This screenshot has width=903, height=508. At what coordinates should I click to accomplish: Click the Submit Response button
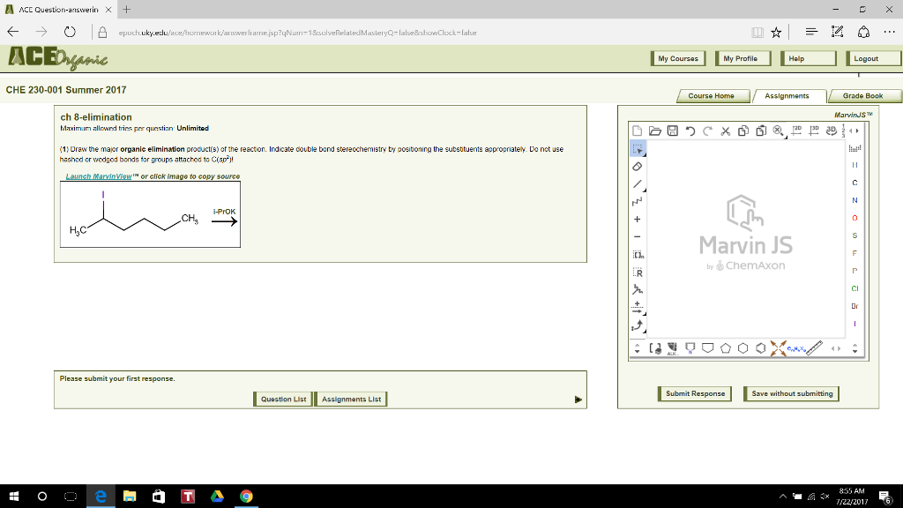point(695,393)
